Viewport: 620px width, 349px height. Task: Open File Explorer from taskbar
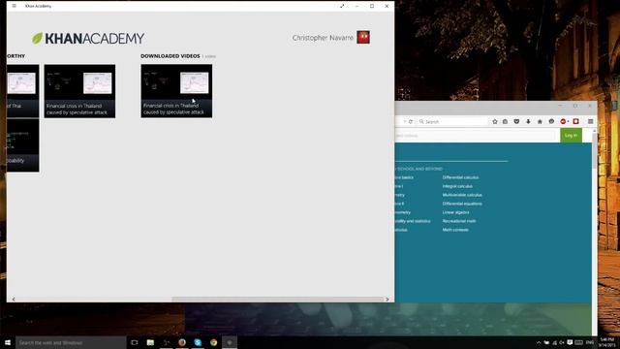click(150, 342)
